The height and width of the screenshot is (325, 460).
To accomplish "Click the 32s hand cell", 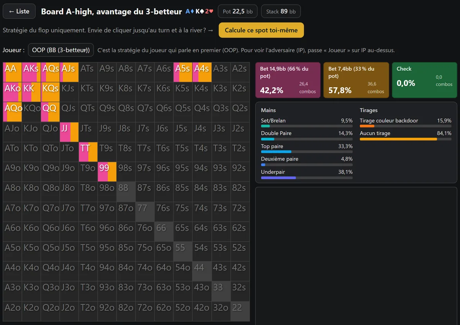I will pyautogui.click(x=240, y=291).
